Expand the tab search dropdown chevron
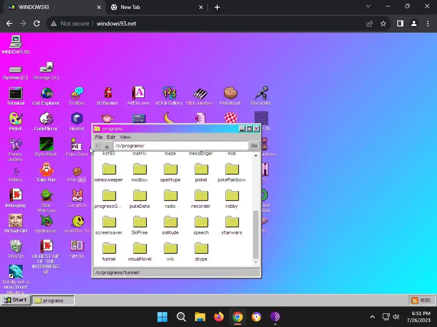Viewport: 437px width, 327px height. pos(368,6)
